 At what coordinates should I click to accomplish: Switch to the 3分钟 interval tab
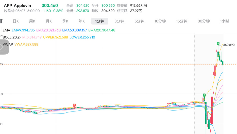[119, 21]
